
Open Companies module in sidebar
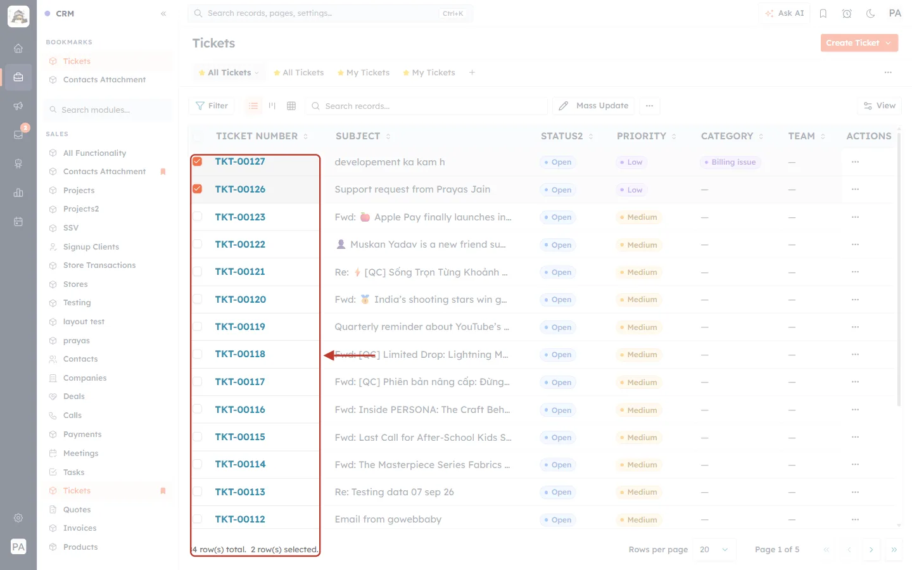pyautogui.click(x=85, y=378)
